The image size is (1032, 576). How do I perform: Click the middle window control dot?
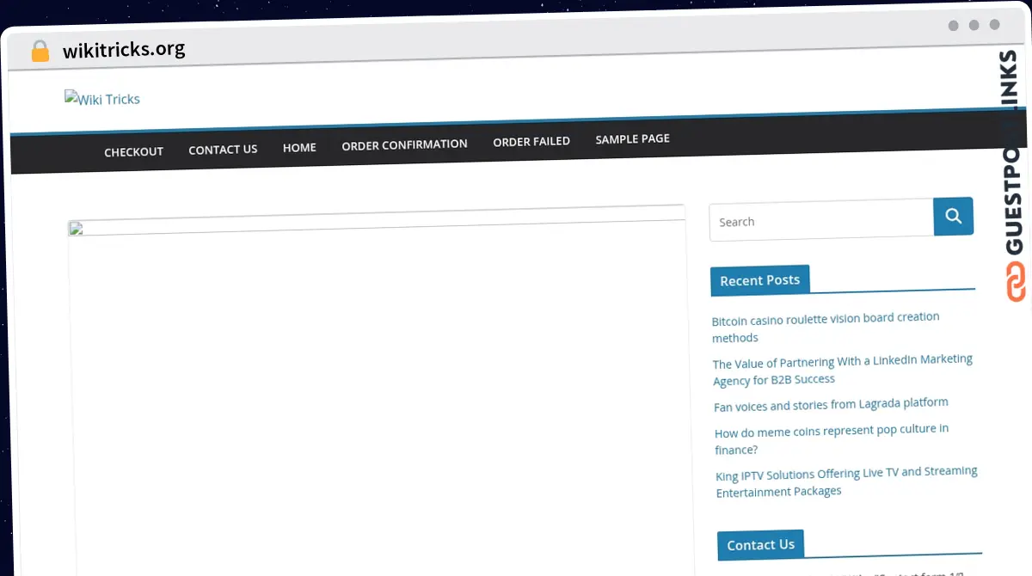tap(974, 26)
